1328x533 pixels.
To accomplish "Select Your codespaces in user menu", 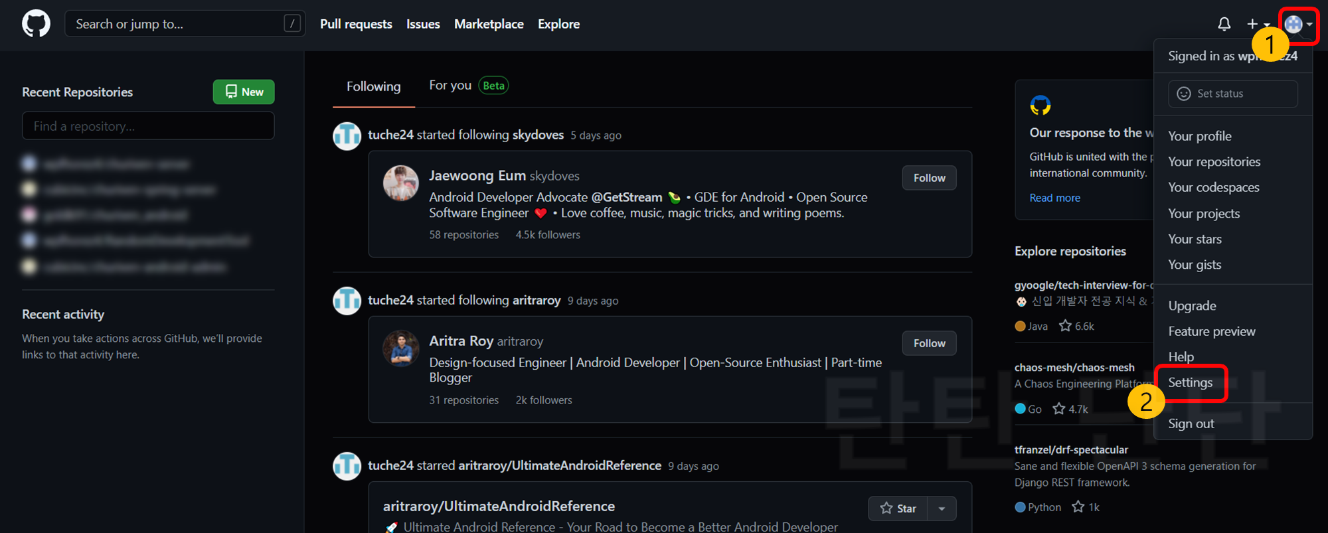I will tap(1213, 188).
